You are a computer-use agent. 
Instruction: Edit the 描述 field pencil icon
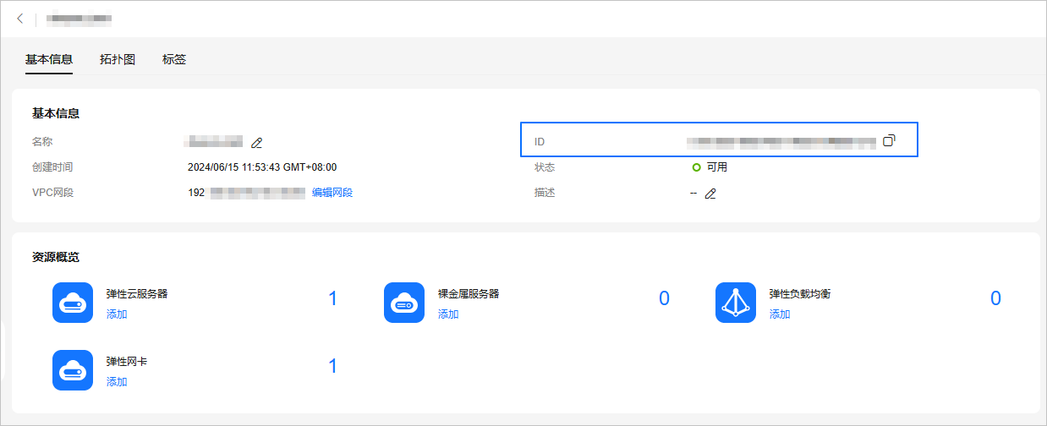pos(710,194)
